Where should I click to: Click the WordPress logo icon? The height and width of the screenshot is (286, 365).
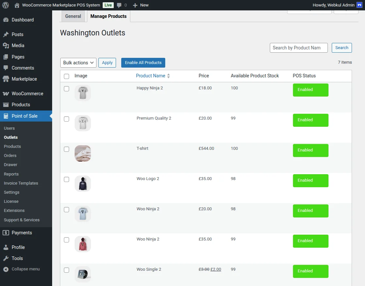click(x=6, y=5)
